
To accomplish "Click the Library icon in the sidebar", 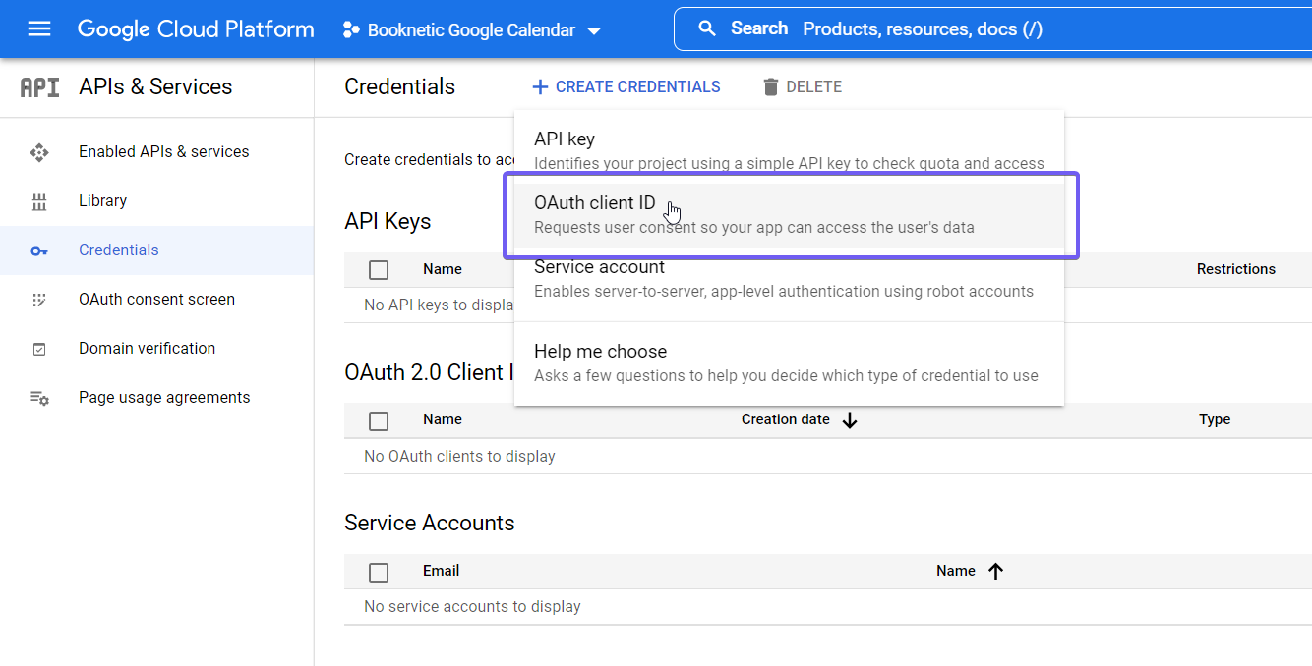I will pos(39,201).
